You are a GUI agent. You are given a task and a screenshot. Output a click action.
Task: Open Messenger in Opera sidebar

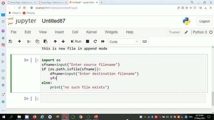[3, 31]
